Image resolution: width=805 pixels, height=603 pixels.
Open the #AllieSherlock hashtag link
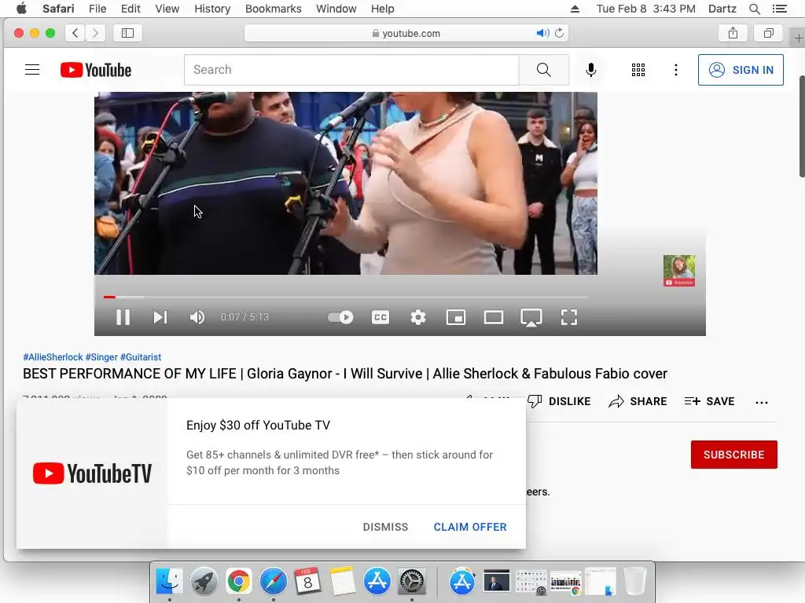(x=53, y=357)
